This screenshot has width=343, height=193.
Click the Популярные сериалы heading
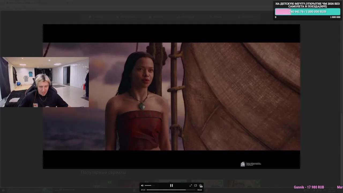click(103, 172)
